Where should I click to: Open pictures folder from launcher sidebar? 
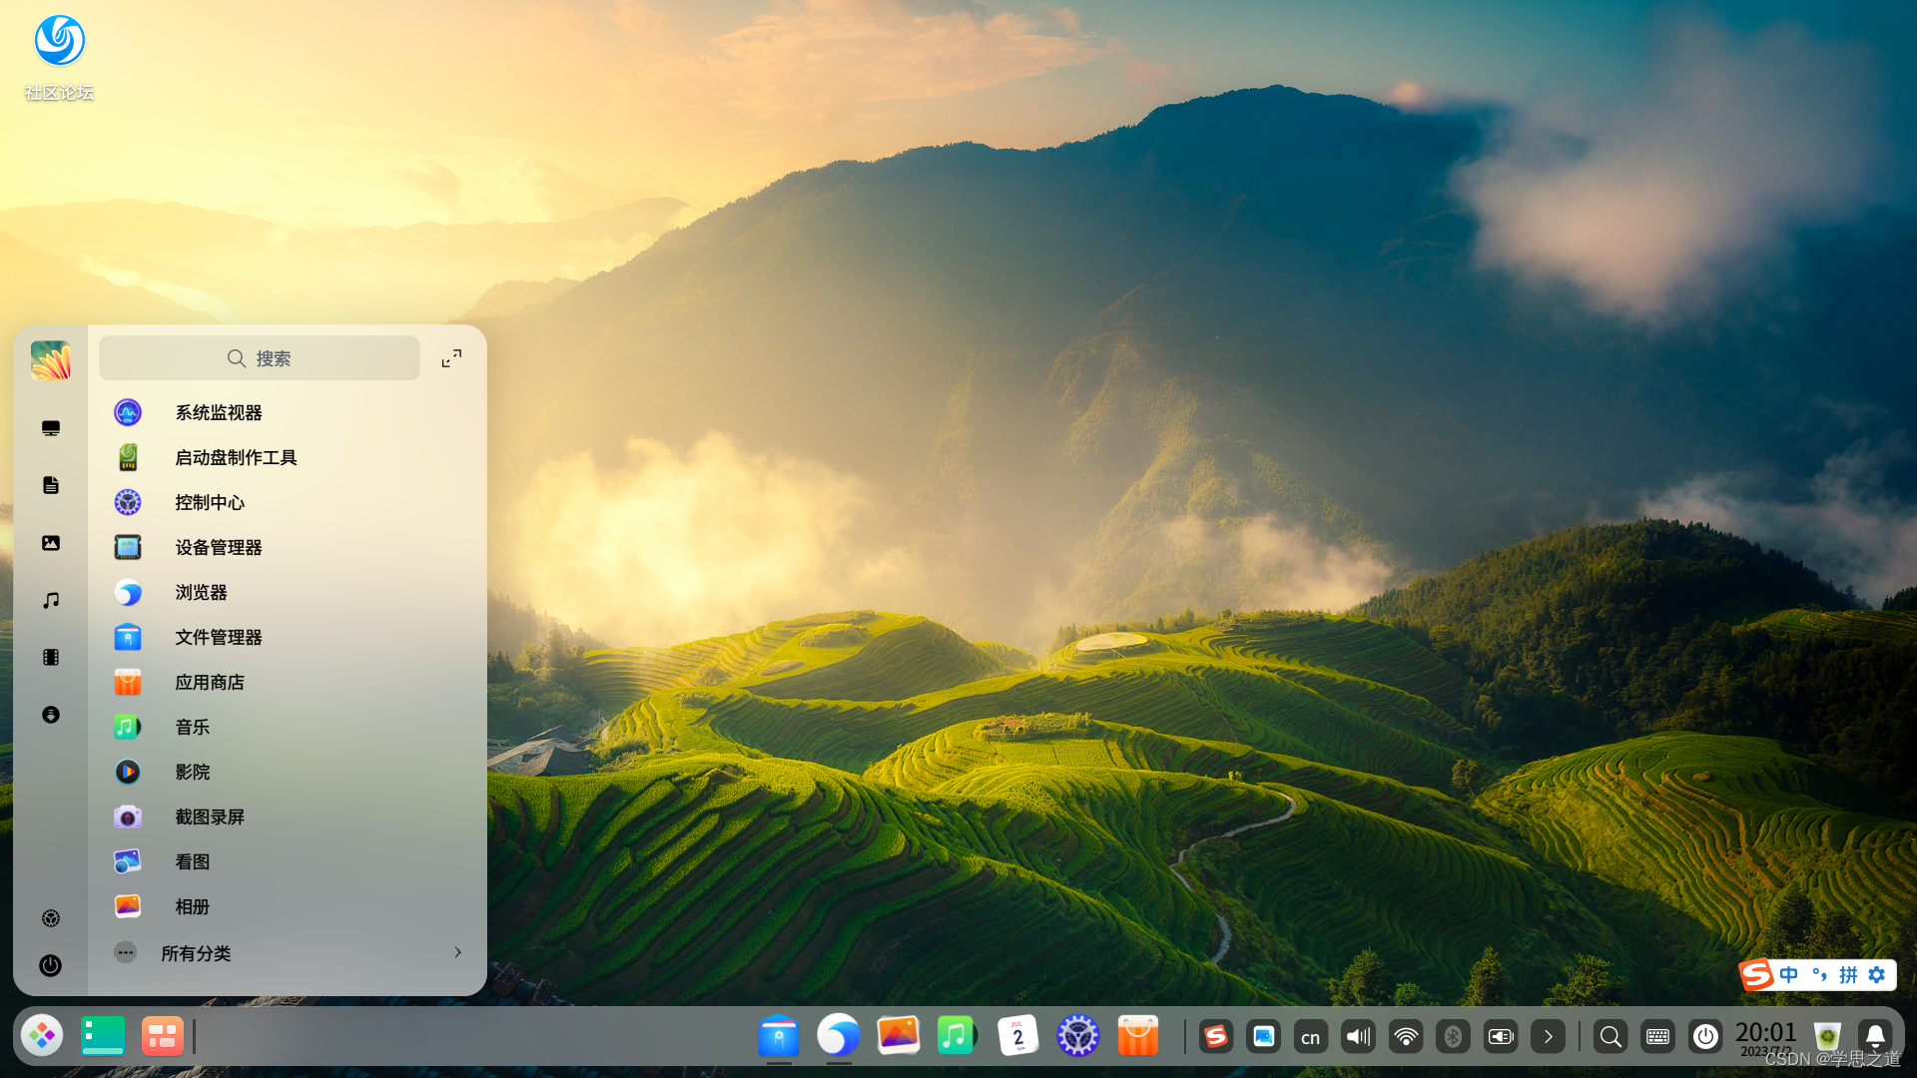[51, 543]
